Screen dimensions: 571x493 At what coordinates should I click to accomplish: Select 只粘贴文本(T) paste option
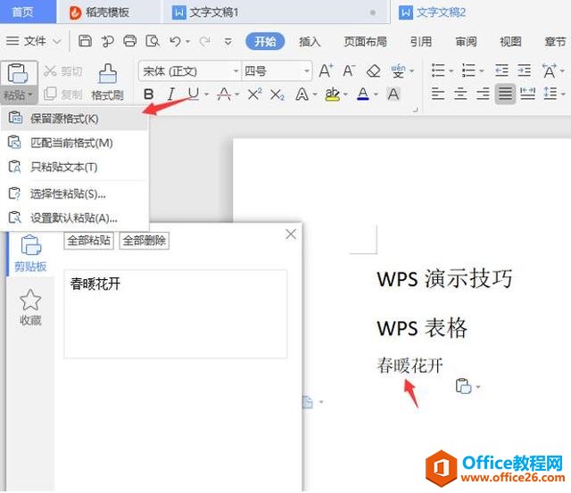[x=75, y=167]
